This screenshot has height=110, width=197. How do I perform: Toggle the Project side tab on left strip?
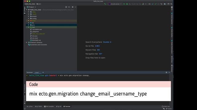[x=25, y=10]
